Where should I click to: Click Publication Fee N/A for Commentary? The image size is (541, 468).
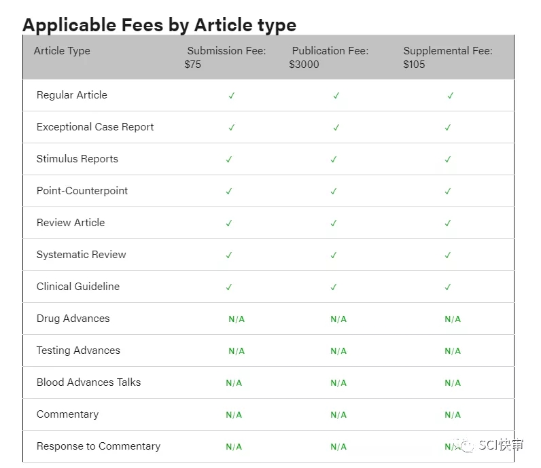pos(338,415)
